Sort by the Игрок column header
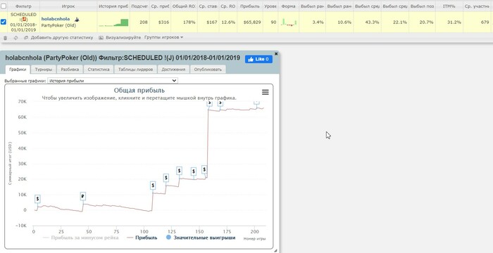493x253 pixels. (x=68, y=6)
